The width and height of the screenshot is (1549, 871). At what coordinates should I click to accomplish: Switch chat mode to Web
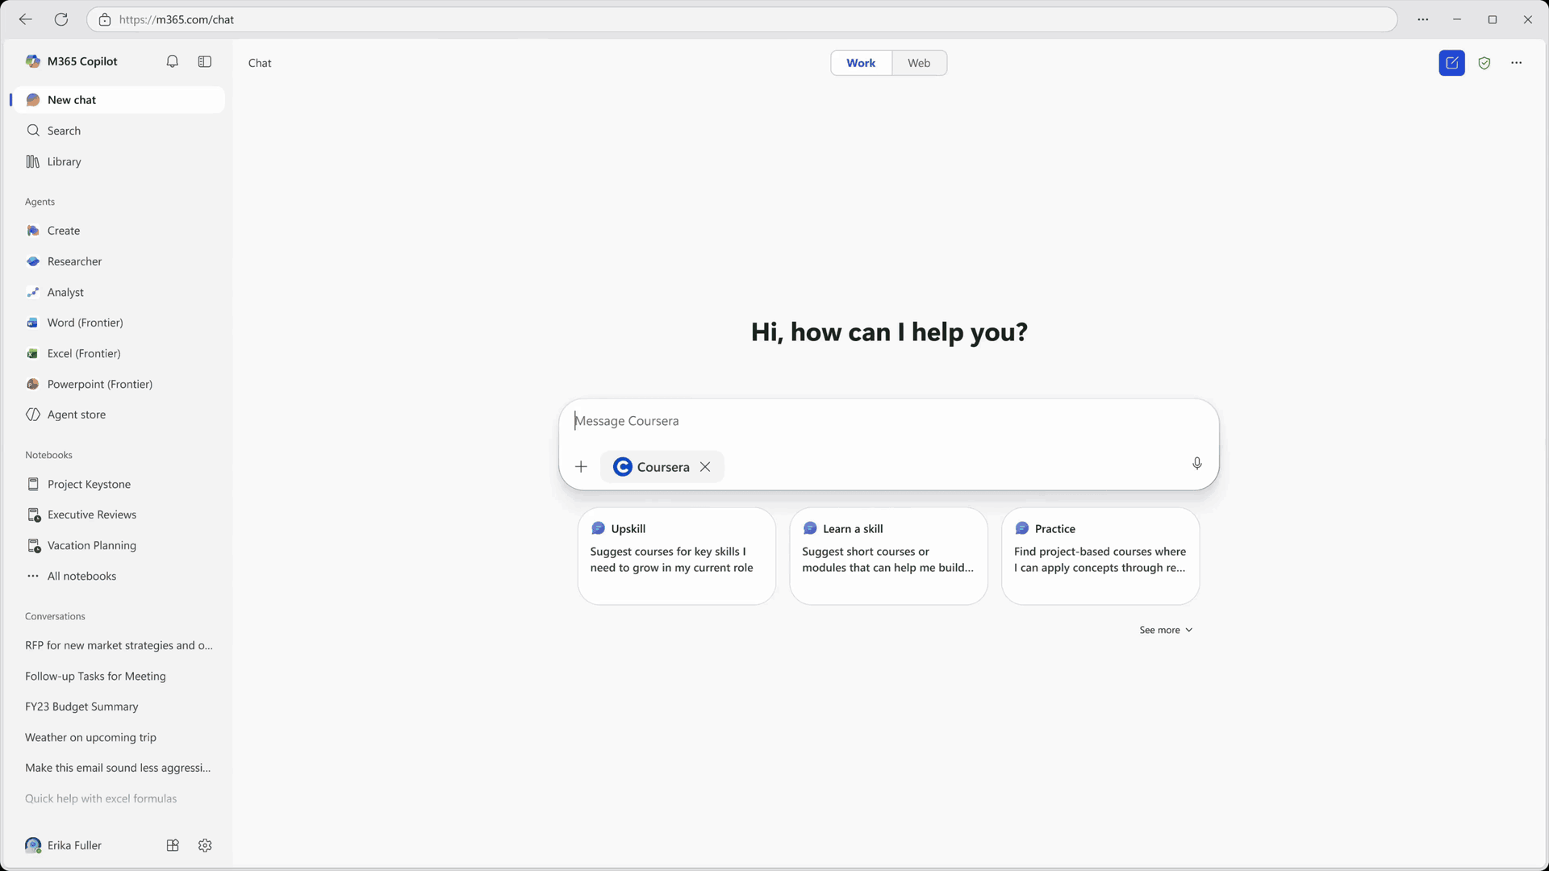tap(919, 62)
